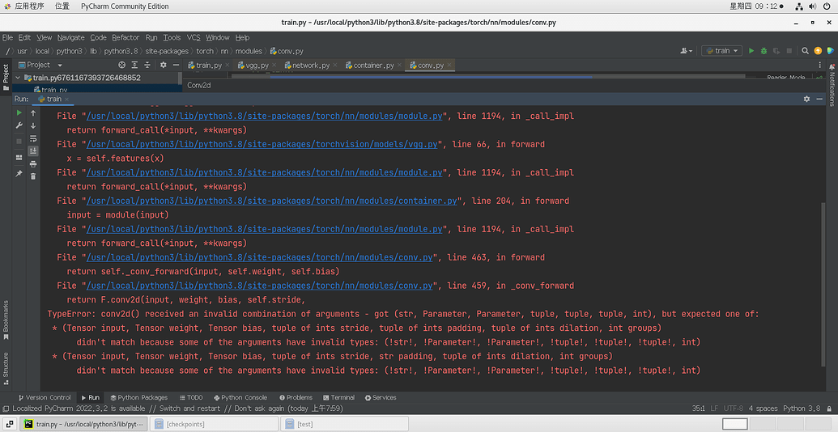The height and width of the screenshot is (432, 838).
Task: Click Collapse All in Project panel
Action: pos(147,65)
